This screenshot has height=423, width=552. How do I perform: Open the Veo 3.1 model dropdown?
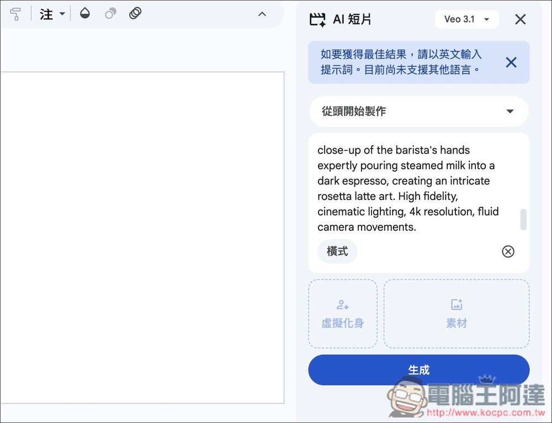coord(466,19)
